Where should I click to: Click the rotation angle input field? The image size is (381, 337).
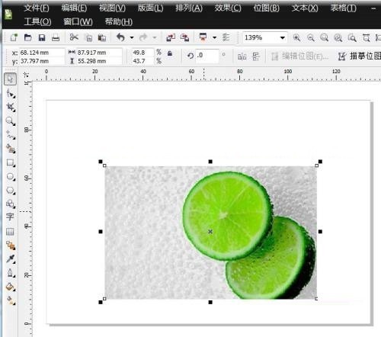coord(207,56)
